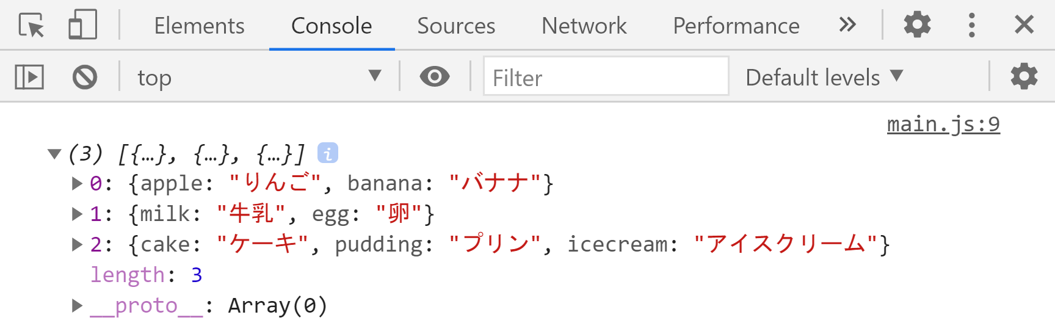Collapse the logged array of three objects
Image resolution: width=1055 pixels, height=323 pixels.
pos(54,154)
